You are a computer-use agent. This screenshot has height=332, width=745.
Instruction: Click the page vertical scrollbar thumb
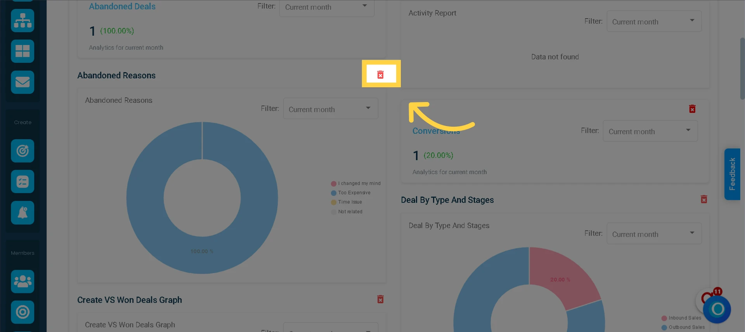click(x=742, y=69)
